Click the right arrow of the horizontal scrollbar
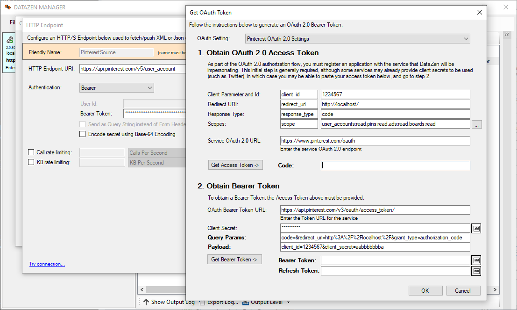 click(x=495, y=289)
